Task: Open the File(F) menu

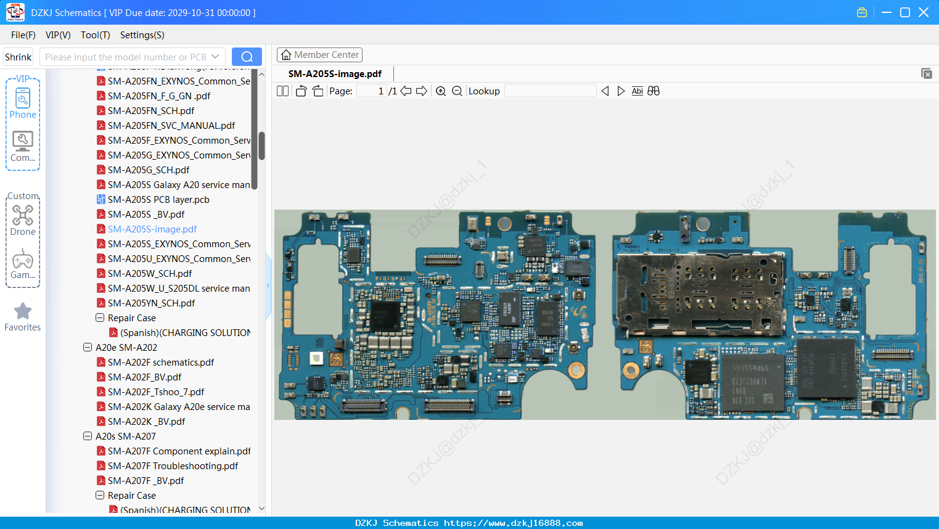Action: [x=23, y=35]
